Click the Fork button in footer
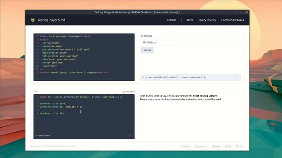 (240, 146)
